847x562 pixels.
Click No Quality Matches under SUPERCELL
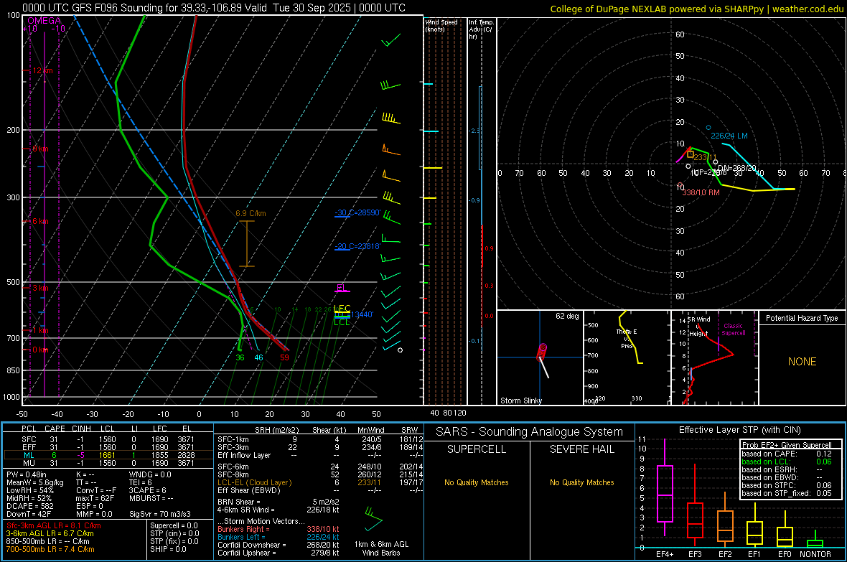click(x=477, y=482)
